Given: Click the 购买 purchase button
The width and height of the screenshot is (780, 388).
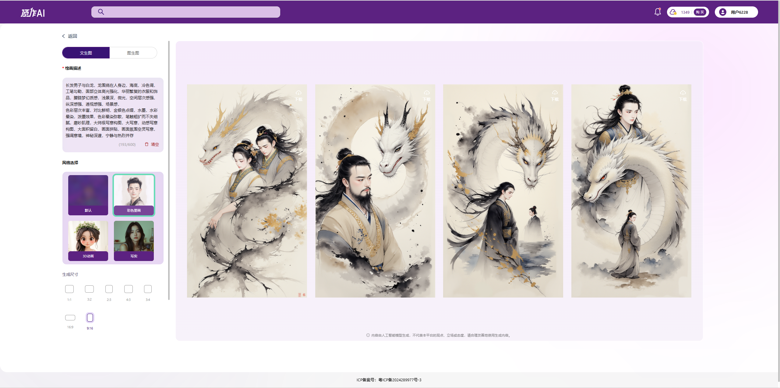Looking at the screenshot, I should click(x=700, y=12).
